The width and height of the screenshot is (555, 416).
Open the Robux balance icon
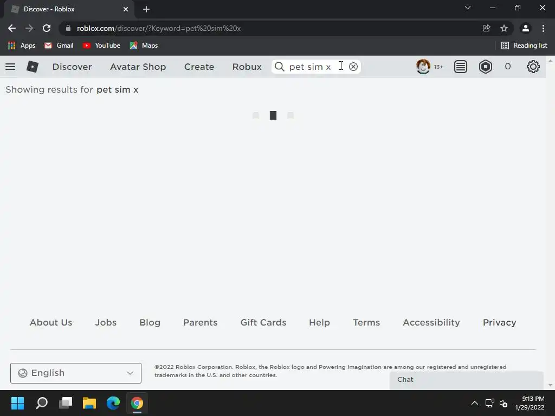pyautogui.click(x=485, y=67)
